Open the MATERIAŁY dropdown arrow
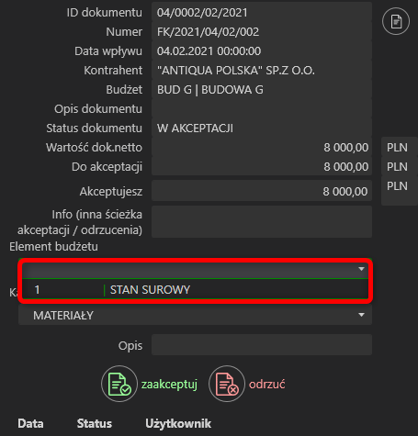 361,315
